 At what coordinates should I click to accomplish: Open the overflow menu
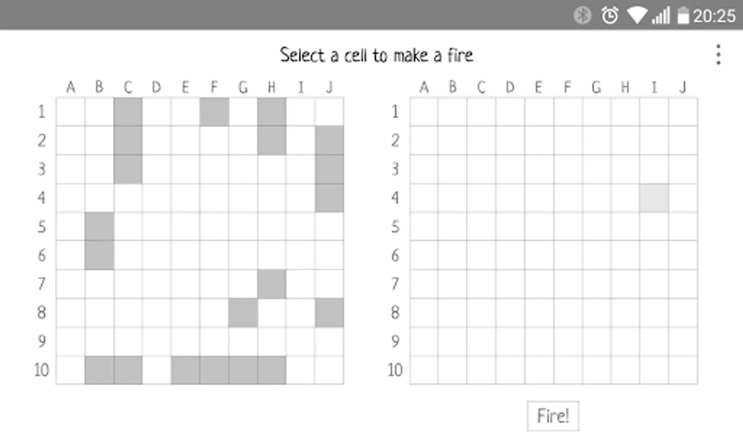point(718,55)
